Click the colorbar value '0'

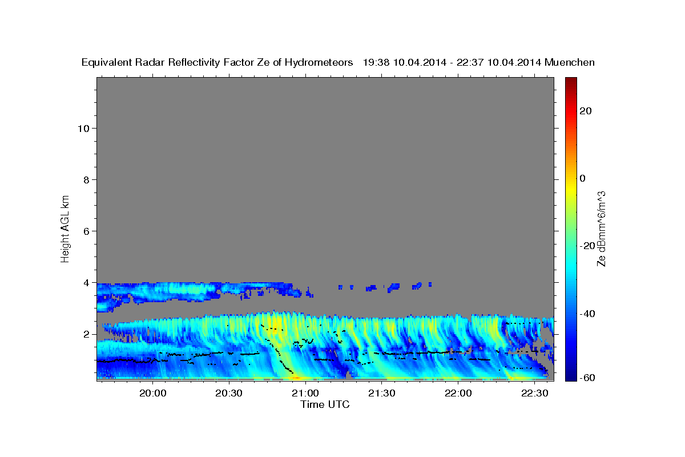coord(582,178)
